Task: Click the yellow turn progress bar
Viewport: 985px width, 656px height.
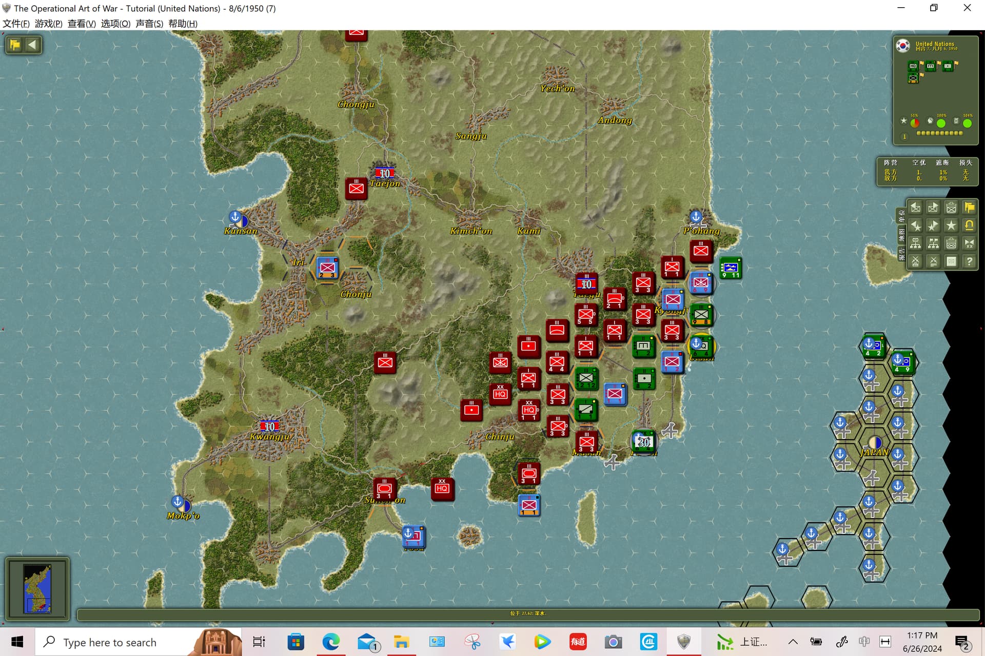Action: click(x=939, y=133)
